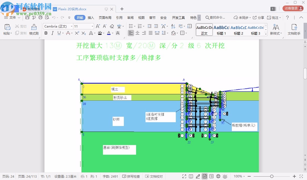Toggle bold formatting

[46, 33]
